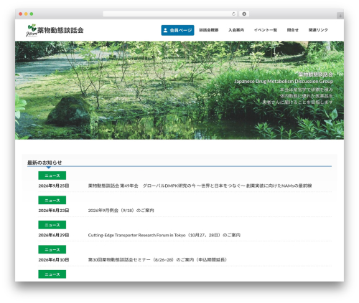This screenshot has width=359, height=303.
Task: Open the 問合せ menu item
Action: [293, 30]
